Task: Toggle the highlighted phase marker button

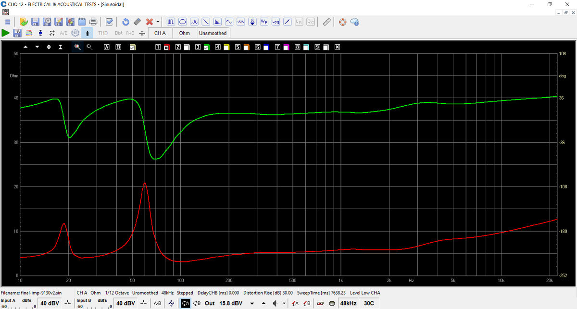Action: pyautogui.click(x=87, y=33)
